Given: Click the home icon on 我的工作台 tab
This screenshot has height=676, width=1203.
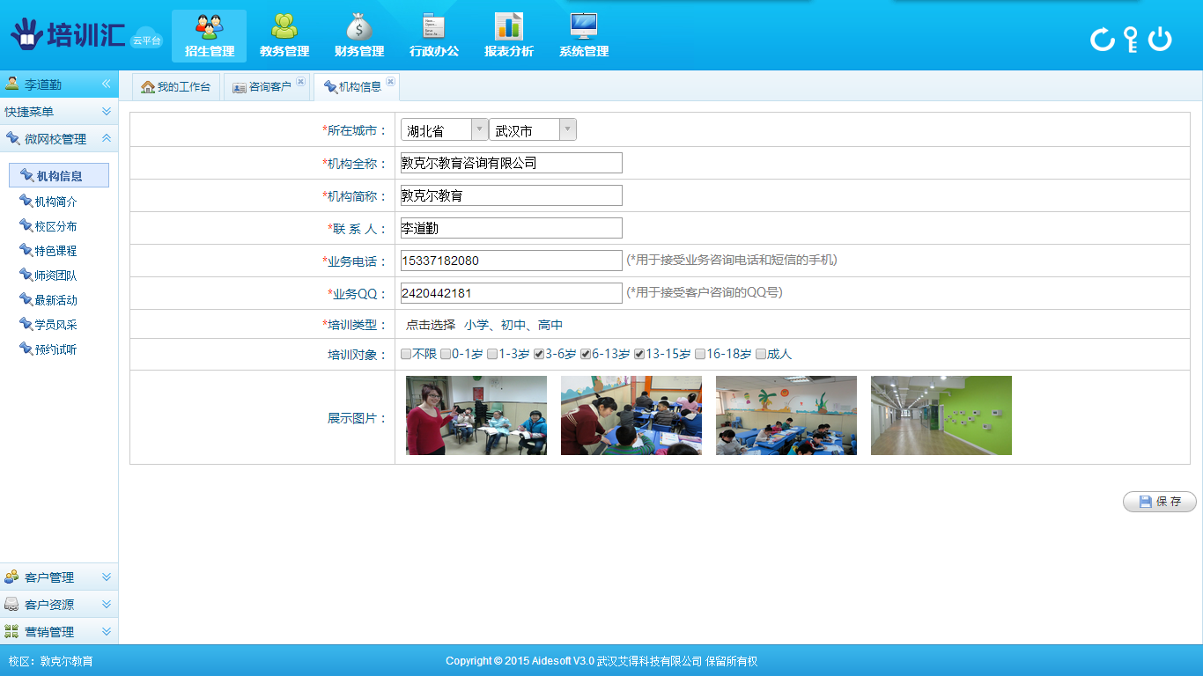Looking at the screenshot, I should coord(148,87).
